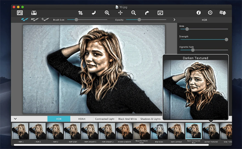Select the blue paint brush tool

pyautogui.click(x=25, y=19)
